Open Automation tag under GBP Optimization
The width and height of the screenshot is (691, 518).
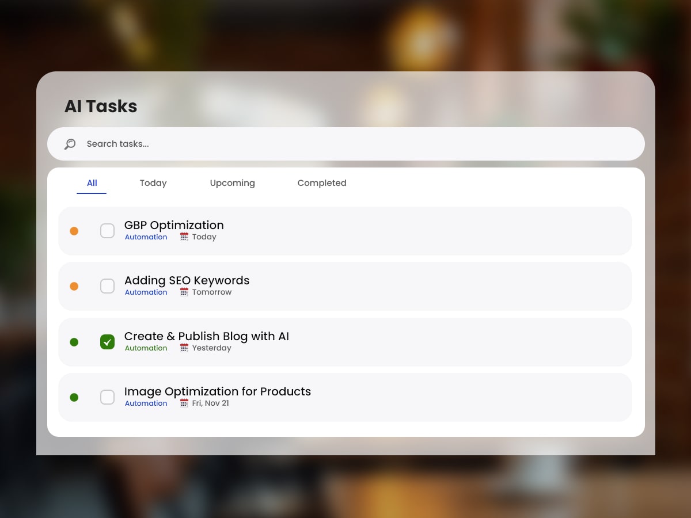[146, 237]
